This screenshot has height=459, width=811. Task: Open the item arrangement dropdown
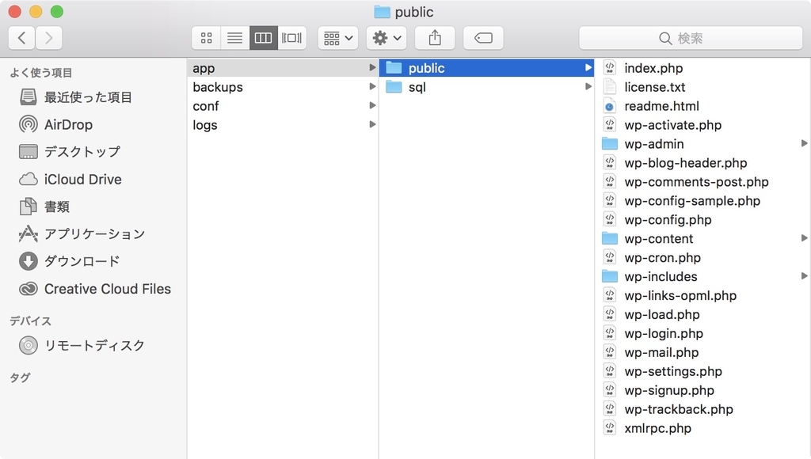(x=337, y=38)
